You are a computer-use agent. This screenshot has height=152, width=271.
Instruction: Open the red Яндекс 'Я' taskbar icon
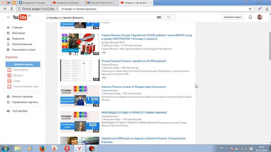[55, 148]
